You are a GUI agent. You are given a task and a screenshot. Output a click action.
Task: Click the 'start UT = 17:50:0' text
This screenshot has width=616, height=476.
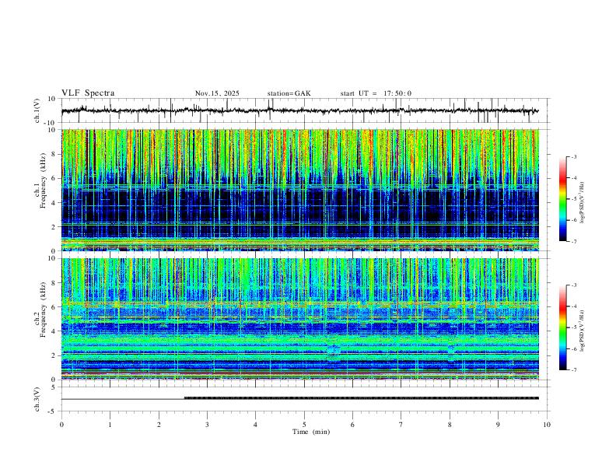(x=376, y=93)
